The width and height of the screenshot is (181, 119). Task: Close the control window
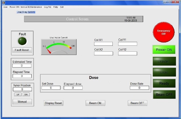click(176, 2)
